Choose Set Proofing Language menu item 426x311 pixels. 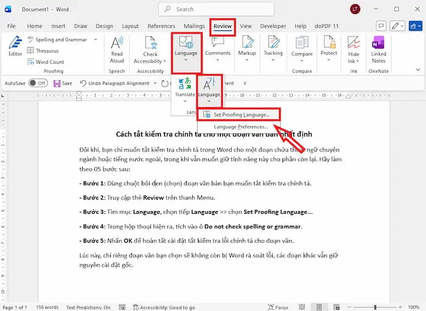(x=242, y=114)
